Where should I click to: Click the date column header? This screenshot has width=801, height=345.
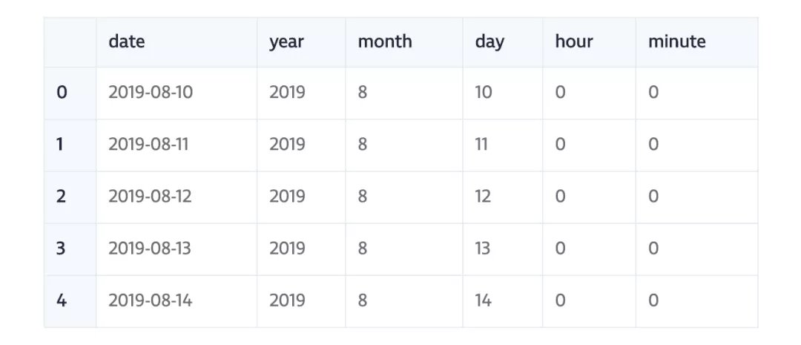[x=127, y=42]
